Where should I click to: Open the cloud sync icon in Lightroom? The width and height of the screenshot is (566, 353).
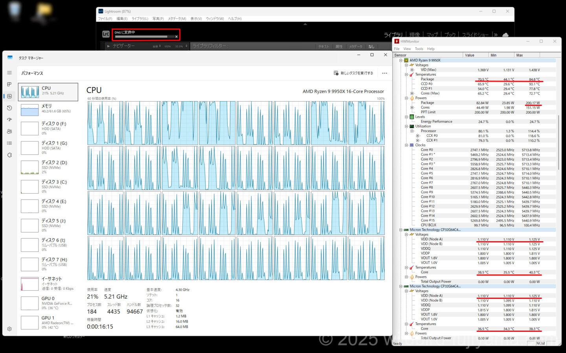click(x=505, y=35)
